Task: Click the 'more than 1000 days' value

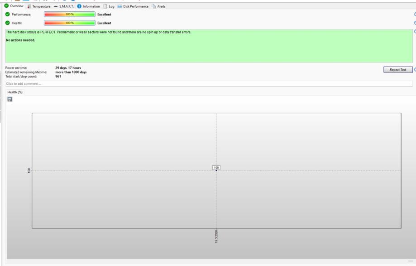Action: (71, 72)
